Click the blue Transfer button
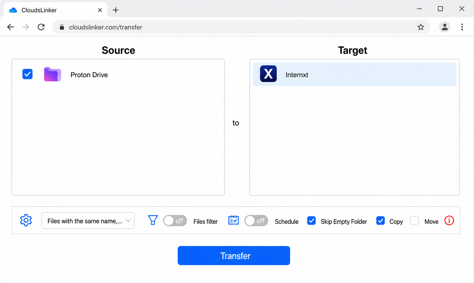The height and width of the screenshot is (283, 474). click(x=234, y=256)
